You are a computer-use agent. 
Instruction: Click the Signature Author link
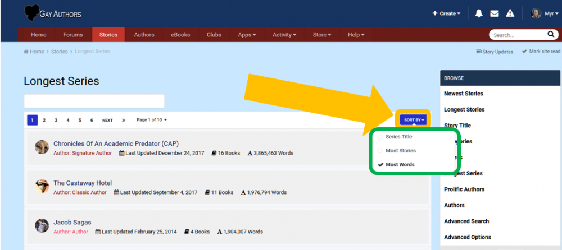click(92, 153)
